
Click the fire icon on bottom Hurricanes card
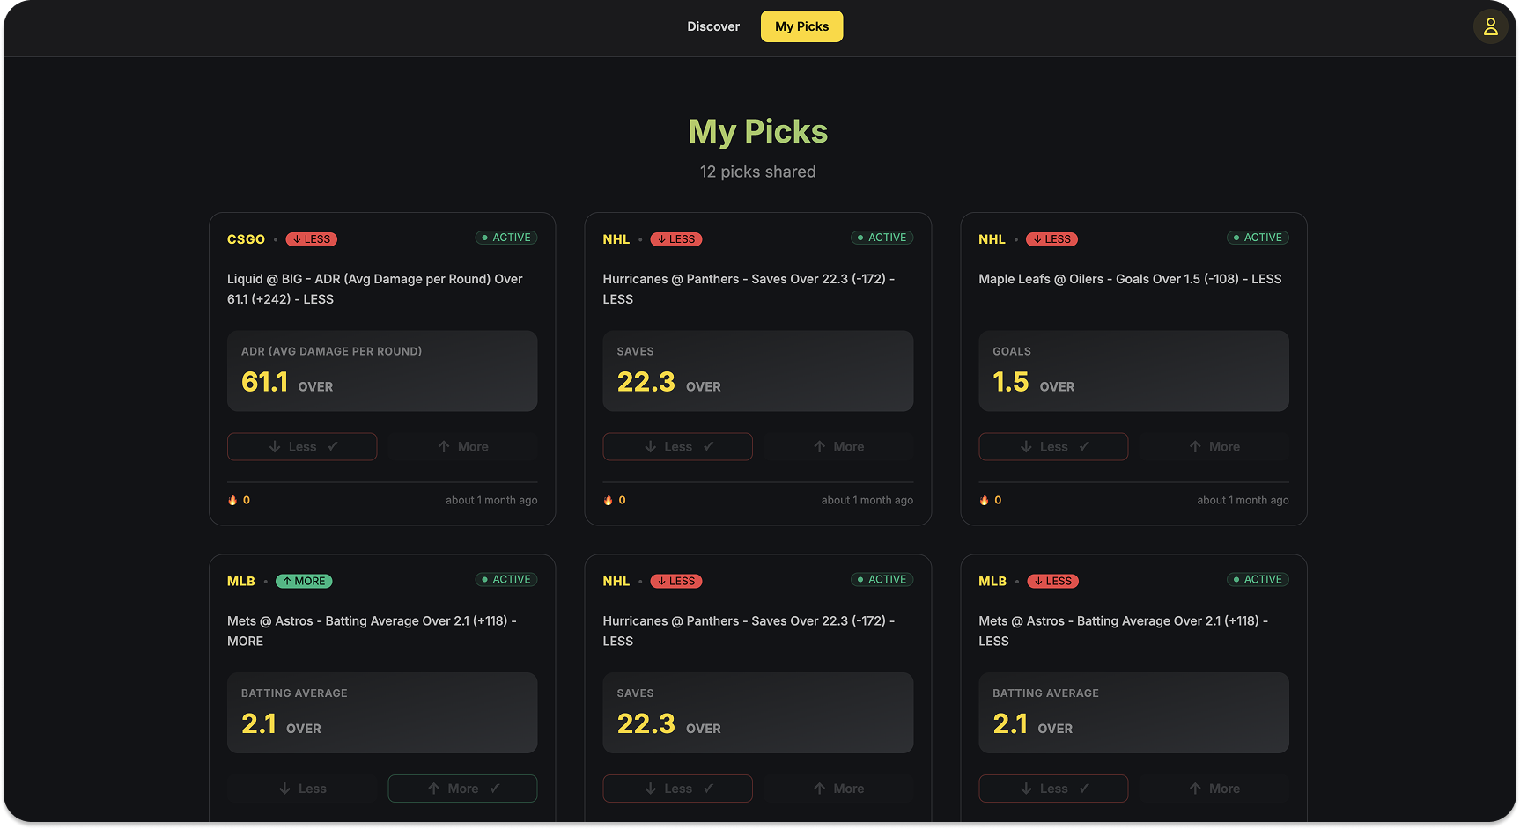tap(610, 824)
